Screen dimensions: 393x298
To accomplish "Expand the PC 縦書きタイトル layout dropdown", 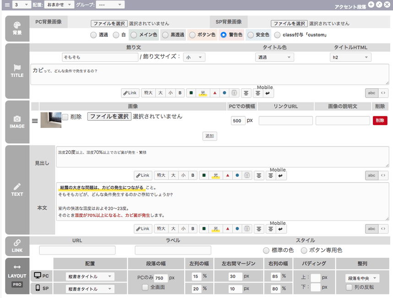I will click(91, 276).
